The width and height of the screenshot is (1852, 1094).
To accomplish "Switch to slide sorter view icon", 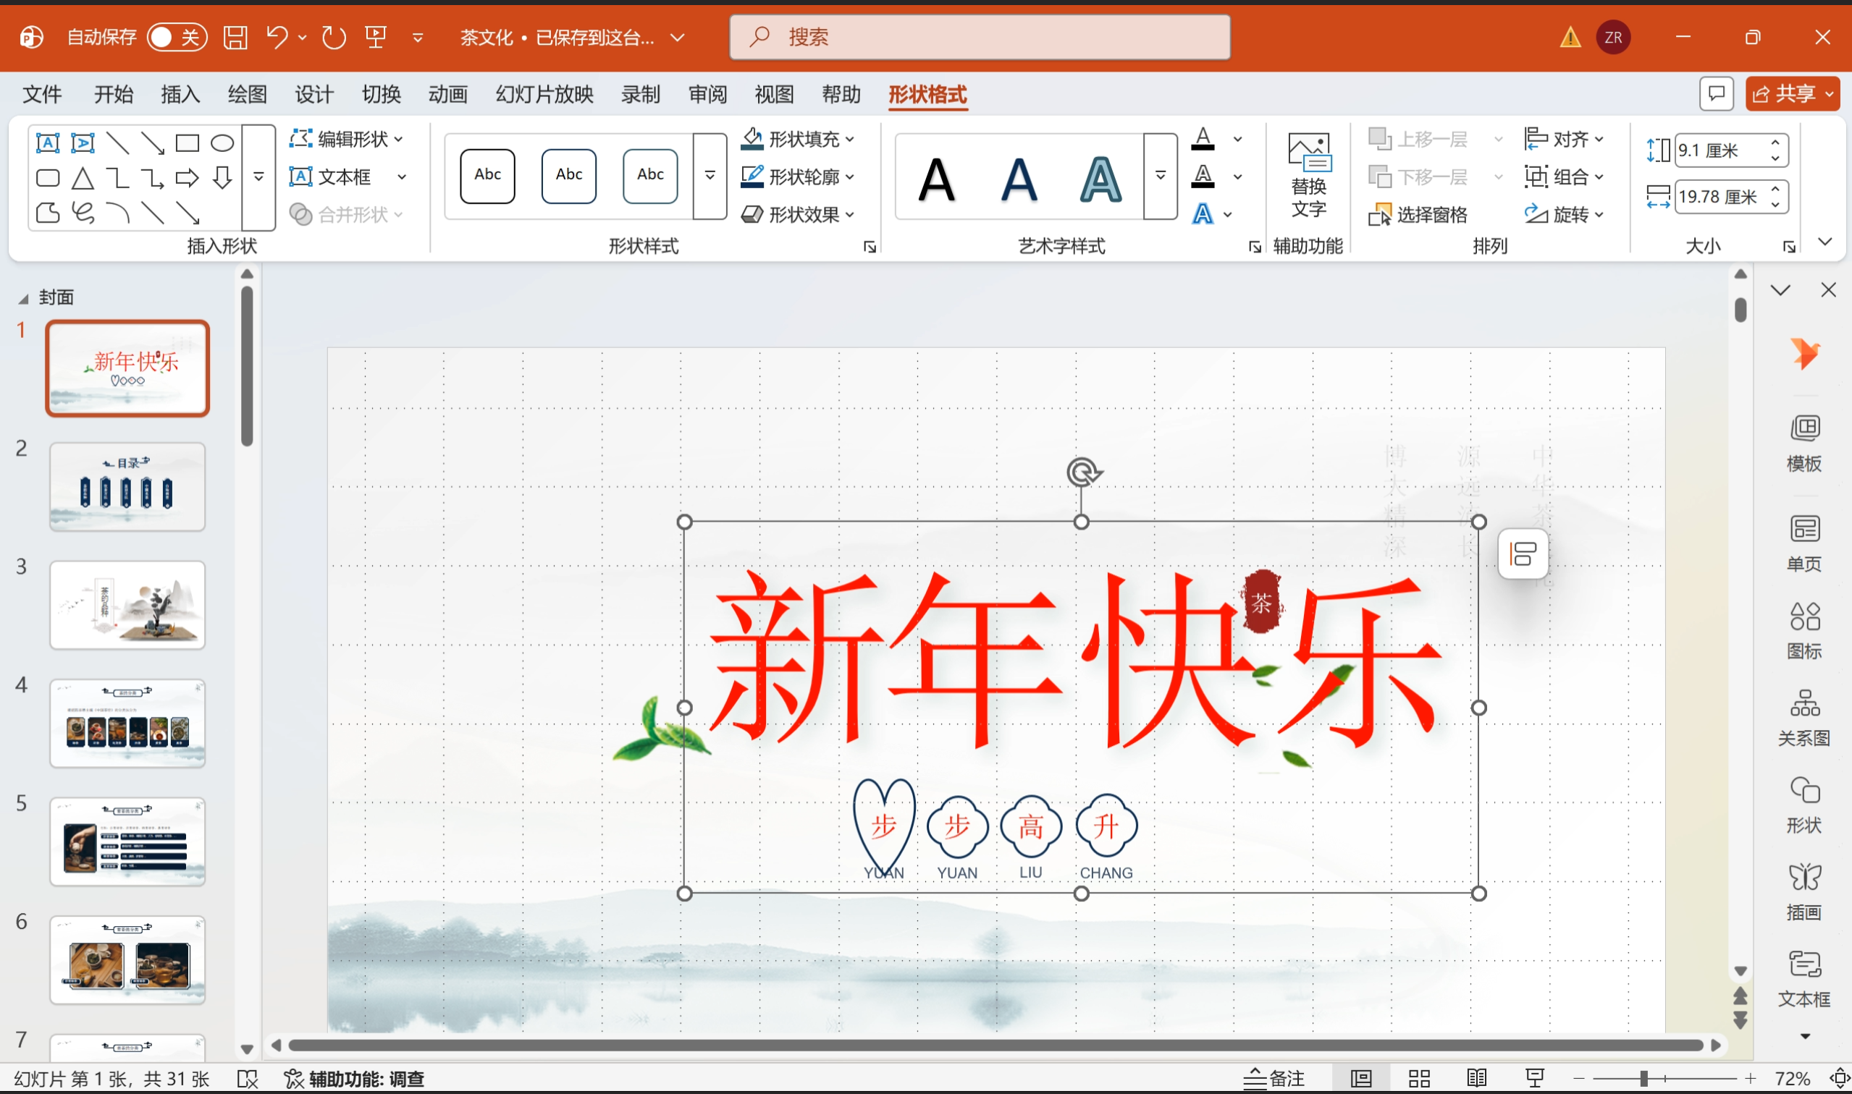I will (x=1419, y=1079).
